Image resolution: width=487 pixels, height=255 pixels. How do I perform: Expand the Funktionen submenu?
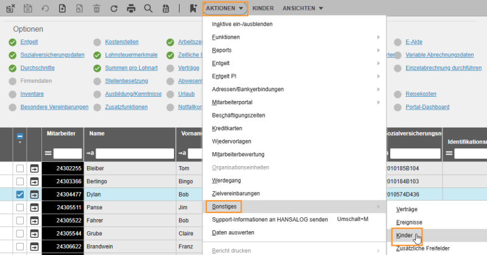tap(294, 37)
